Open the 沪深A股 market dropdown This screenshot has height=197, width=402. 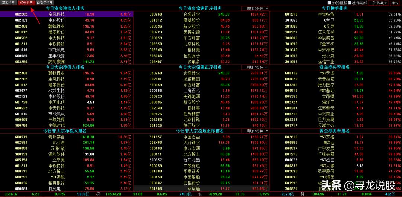pos(378,3)
